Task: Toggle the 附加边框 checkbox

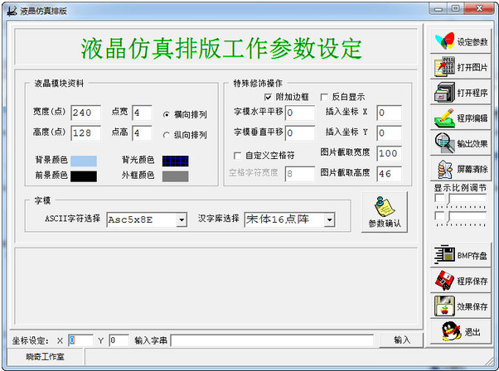Action: point(268,97)
